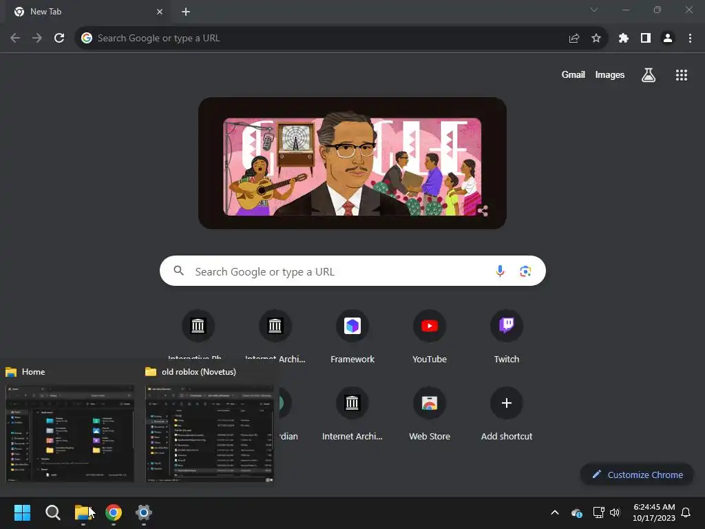Open the Windows Start menu

coord(22,512)
